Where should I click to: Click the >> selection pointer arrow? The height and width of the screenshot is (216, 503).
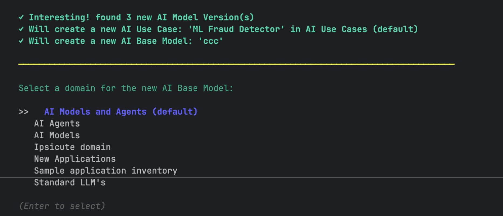[x=23, y=112]
